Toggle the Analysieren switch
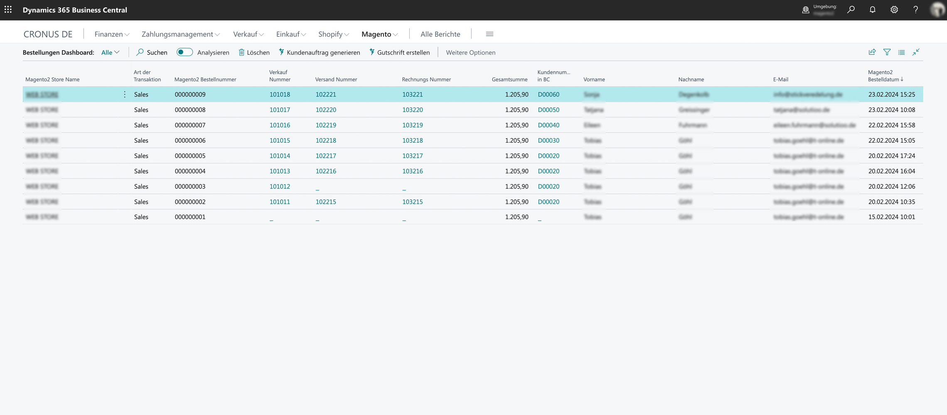Viewport: 947px width, 415px height. [x=184, y=52]
